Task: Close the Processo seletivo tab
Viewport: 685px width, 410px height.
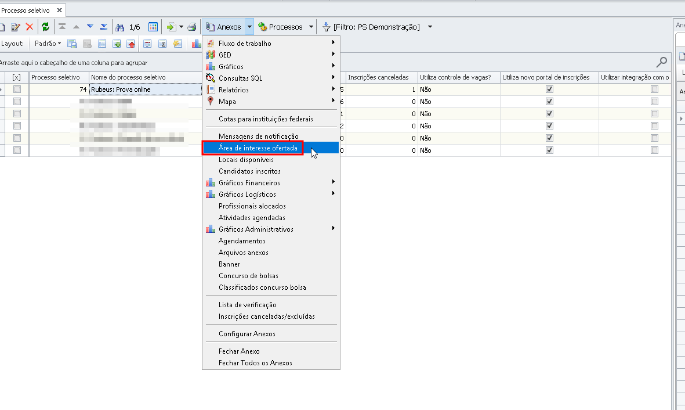Action: (59, 10)
